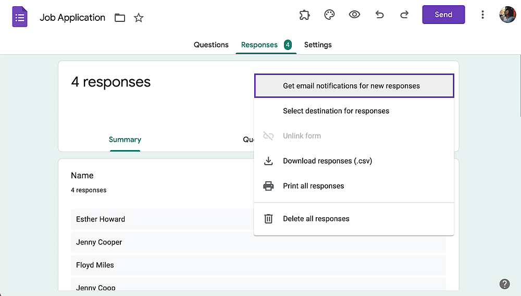This screenshot has width=521, height=296.
Task: Choose Get email notifications for new responses
Action: pos(354,85)
